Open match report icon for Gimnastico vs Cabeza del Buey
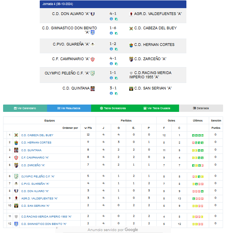 [117, 33]
